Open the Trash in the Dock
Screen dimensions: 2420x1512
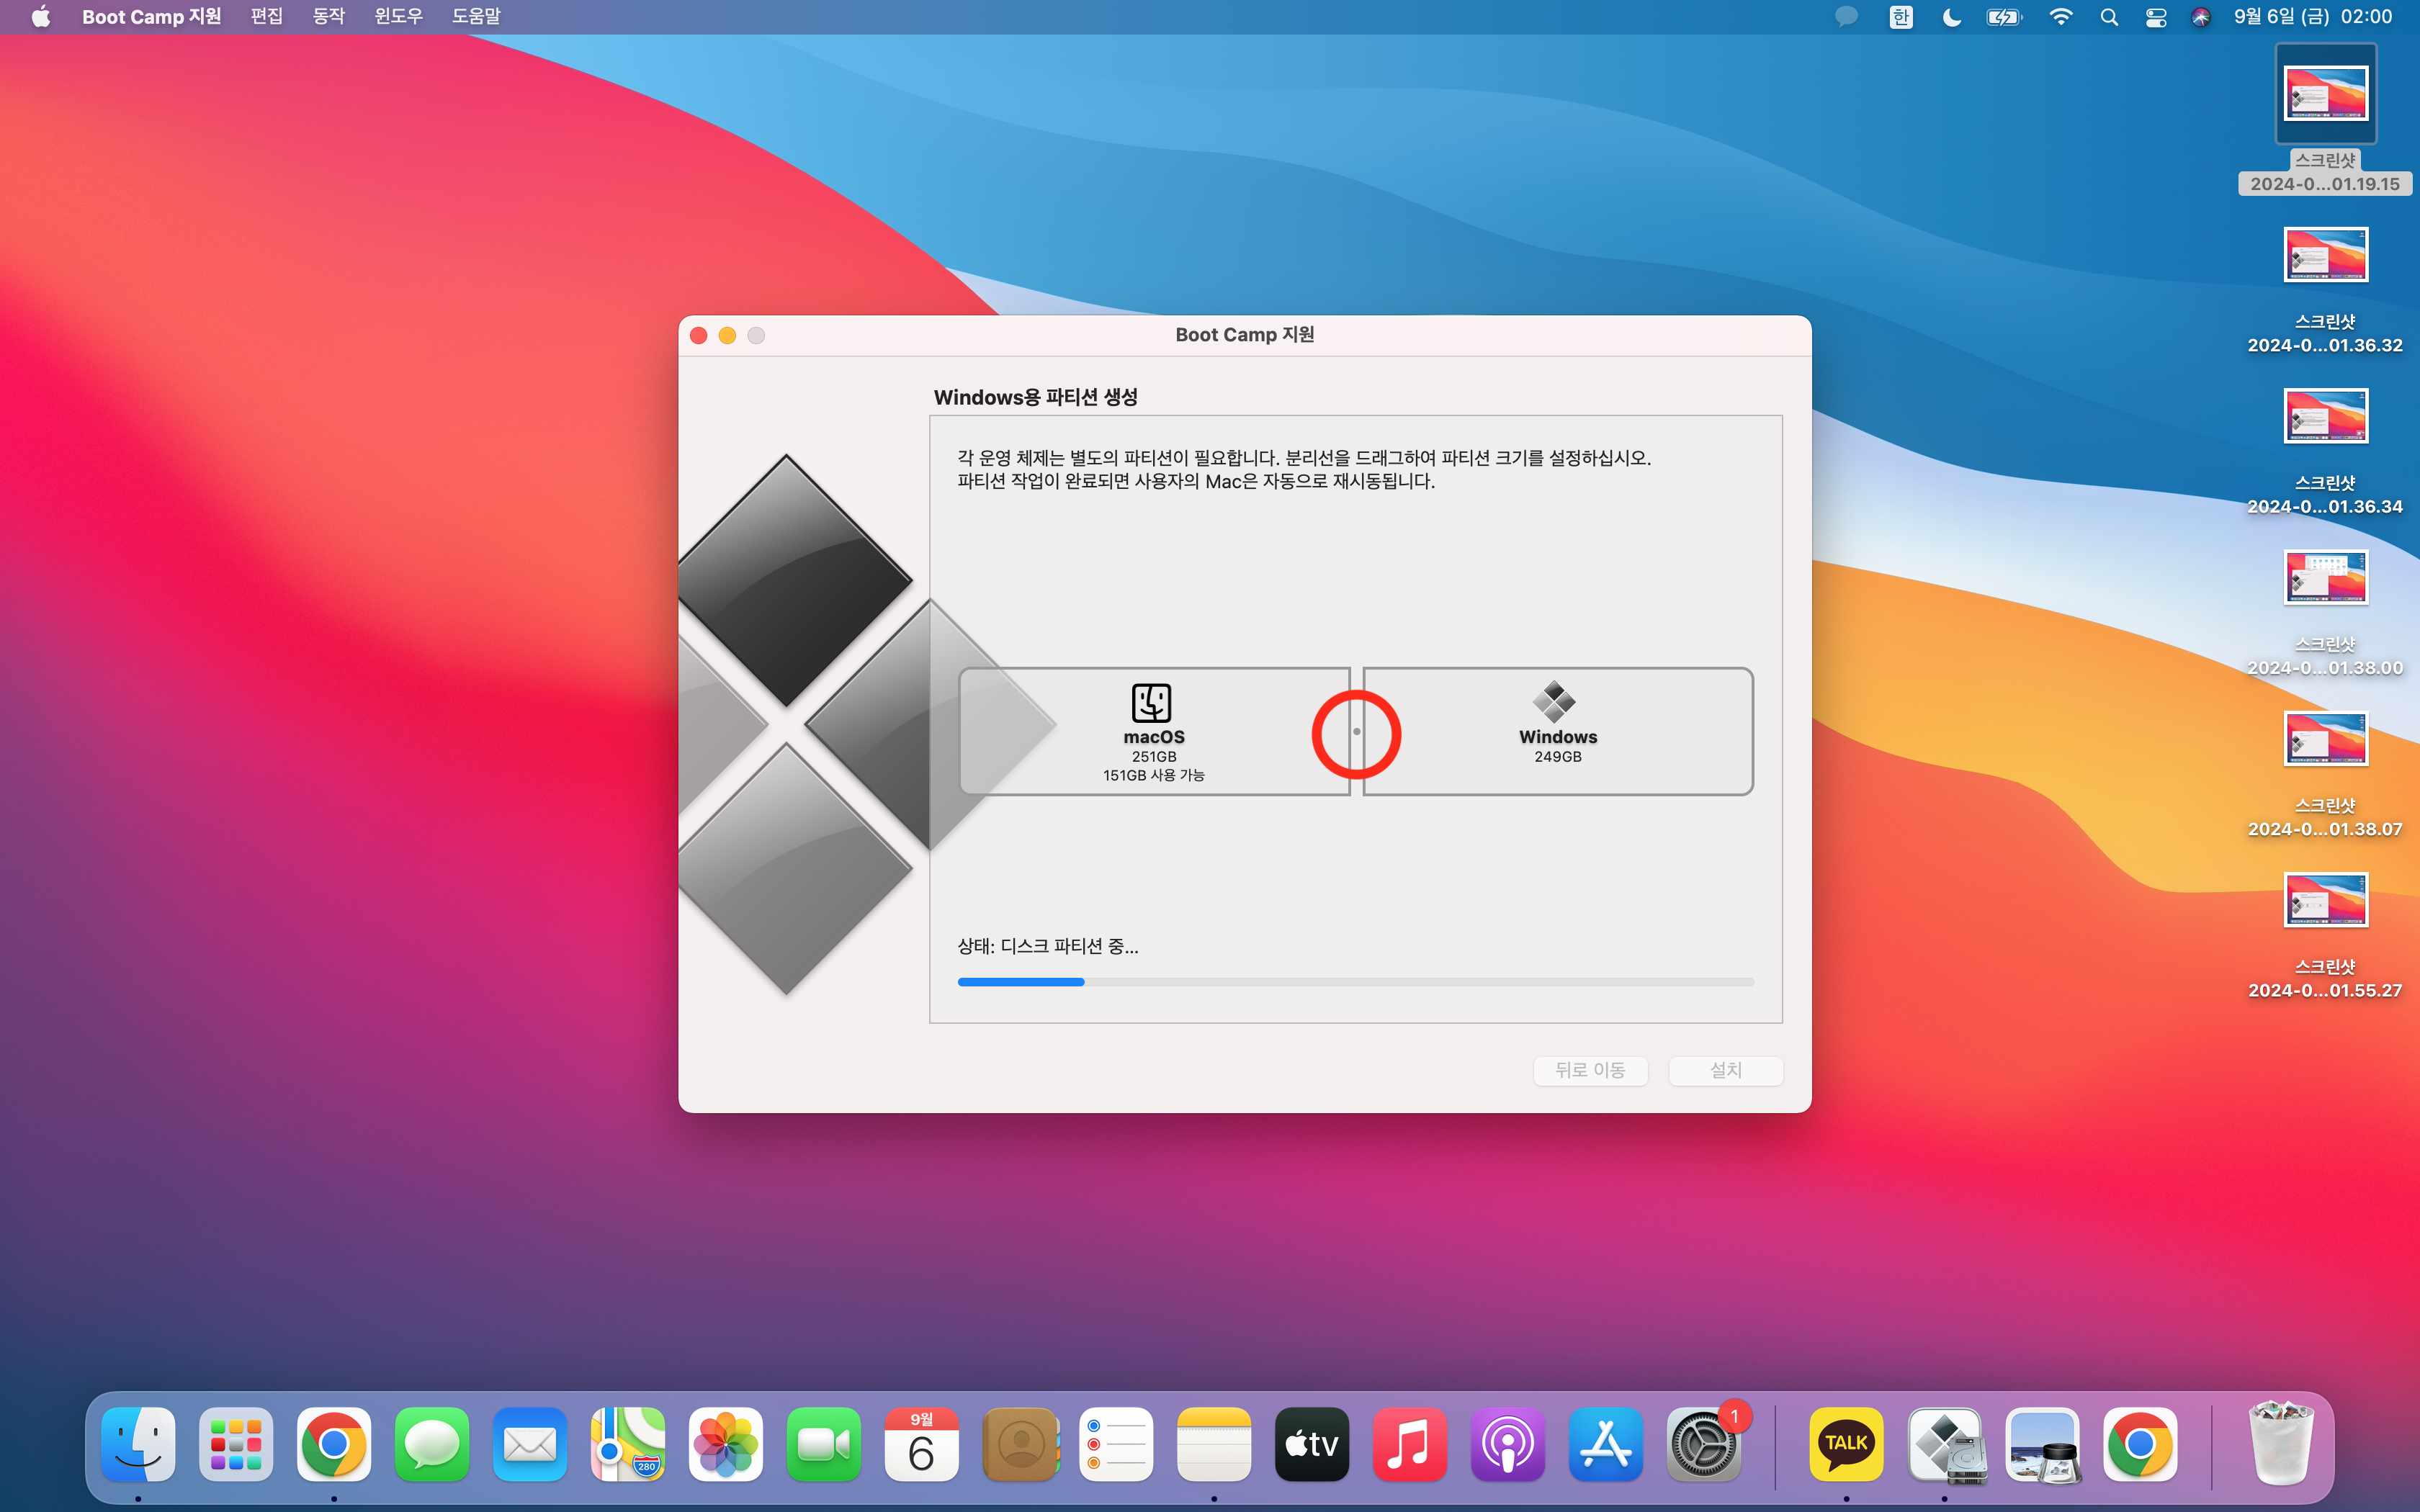pyautogui.click(x=2280, y=1444)
